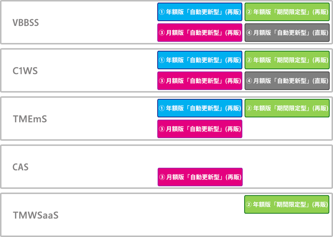The image size is (333, 237).
Task: Click C1WS green ②年額版「期間限定型」(再販) button
Action: pos(287,60)
